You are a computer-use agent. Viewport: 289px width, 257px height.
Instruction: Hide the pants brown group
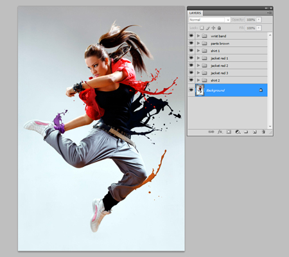191,43
